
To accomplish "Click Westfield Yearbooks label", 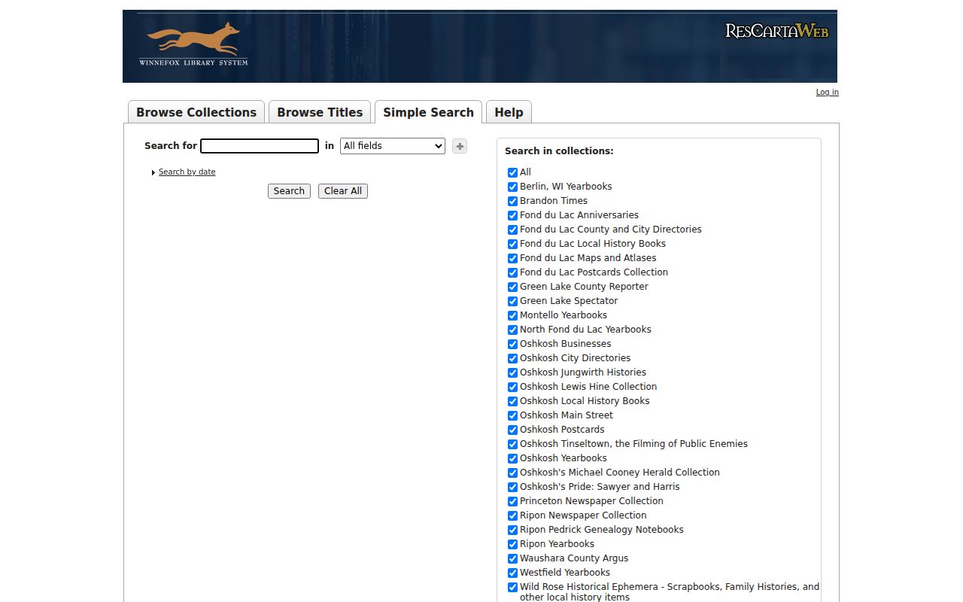I will (565, 573).
